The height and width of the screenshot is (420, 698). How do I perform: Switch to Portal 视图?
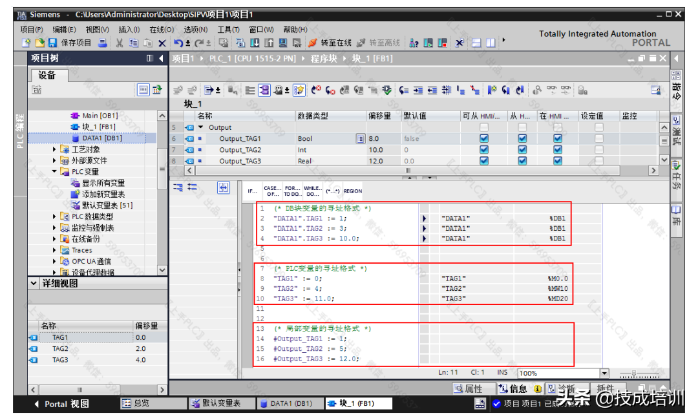click(61, 404)
